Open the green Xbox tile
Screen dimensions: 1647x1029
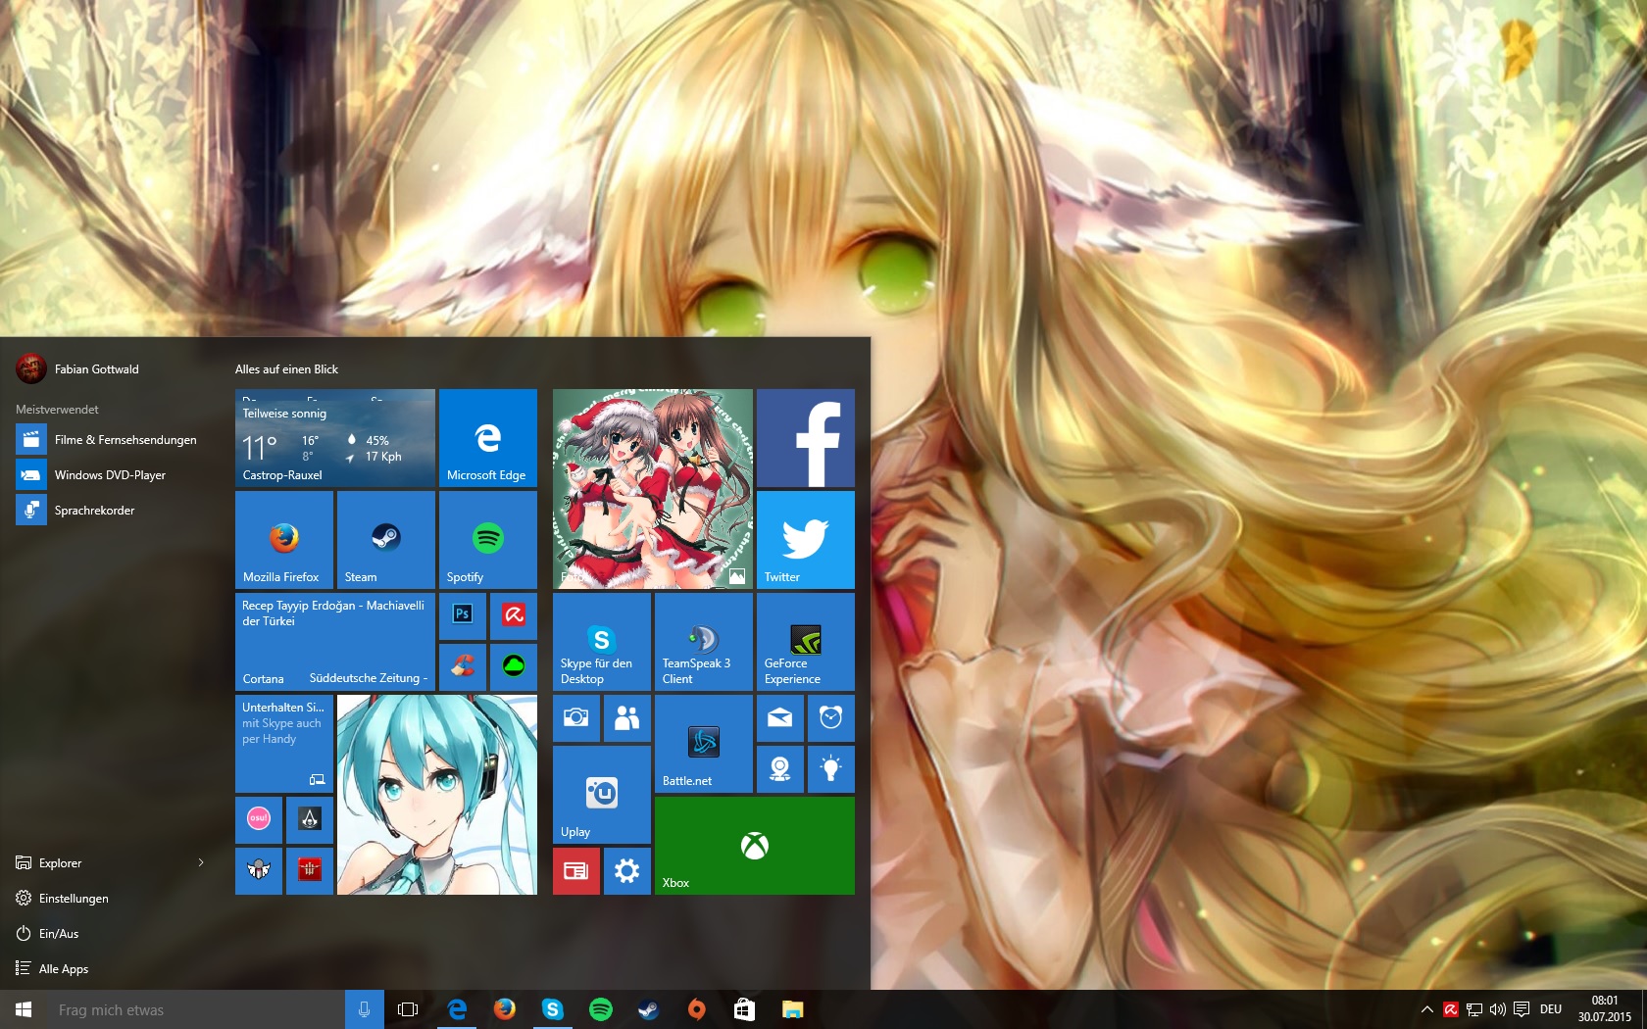point(754,846)
